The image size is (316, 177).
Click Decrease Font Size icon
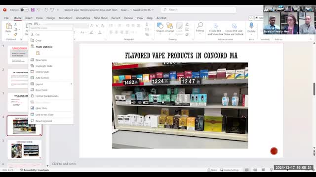[97, 26]
